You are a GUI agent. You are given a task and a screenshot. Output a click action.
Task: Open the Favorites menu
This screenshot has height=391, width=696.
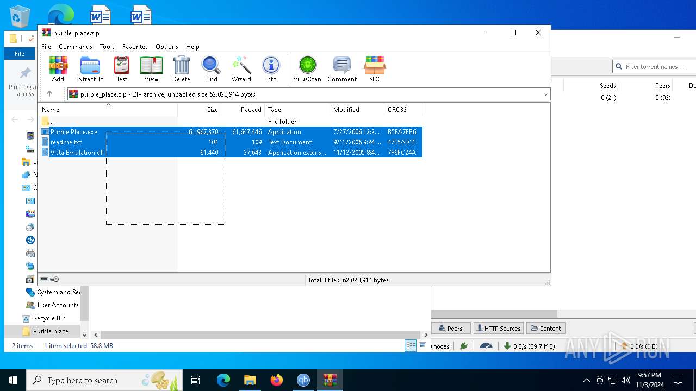[x=135, y=47]
